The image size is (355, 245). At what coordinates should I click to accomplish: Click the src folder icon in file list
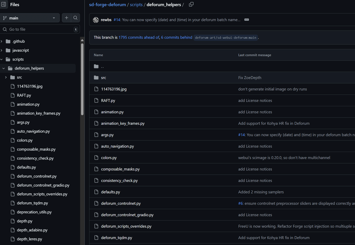tap(96, 78)
